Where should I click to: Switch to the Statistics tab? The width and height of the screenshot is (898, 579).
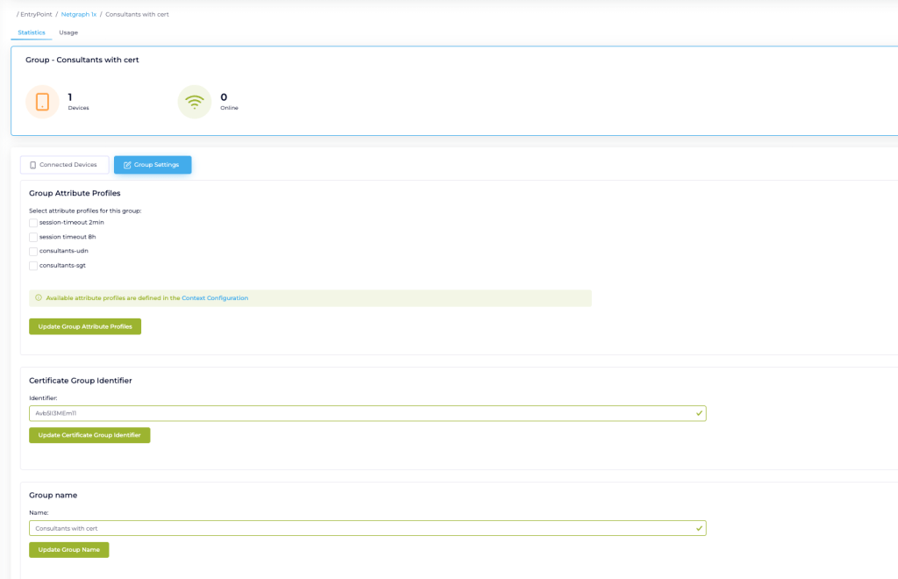point(32,32)
